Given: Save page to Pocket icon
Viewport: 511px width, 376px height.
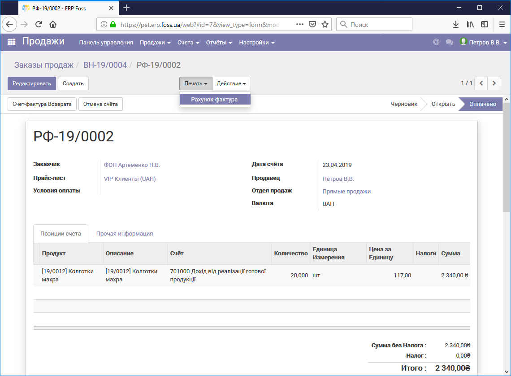Looking at the screenshot, I should click(x=312, y=24).
